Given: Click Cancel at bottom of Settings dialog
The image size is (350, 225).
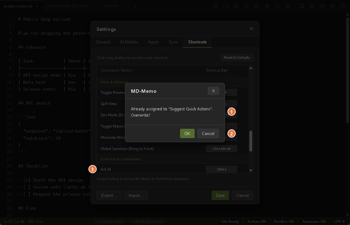Looking at the screenshot, I should [242, 195].
